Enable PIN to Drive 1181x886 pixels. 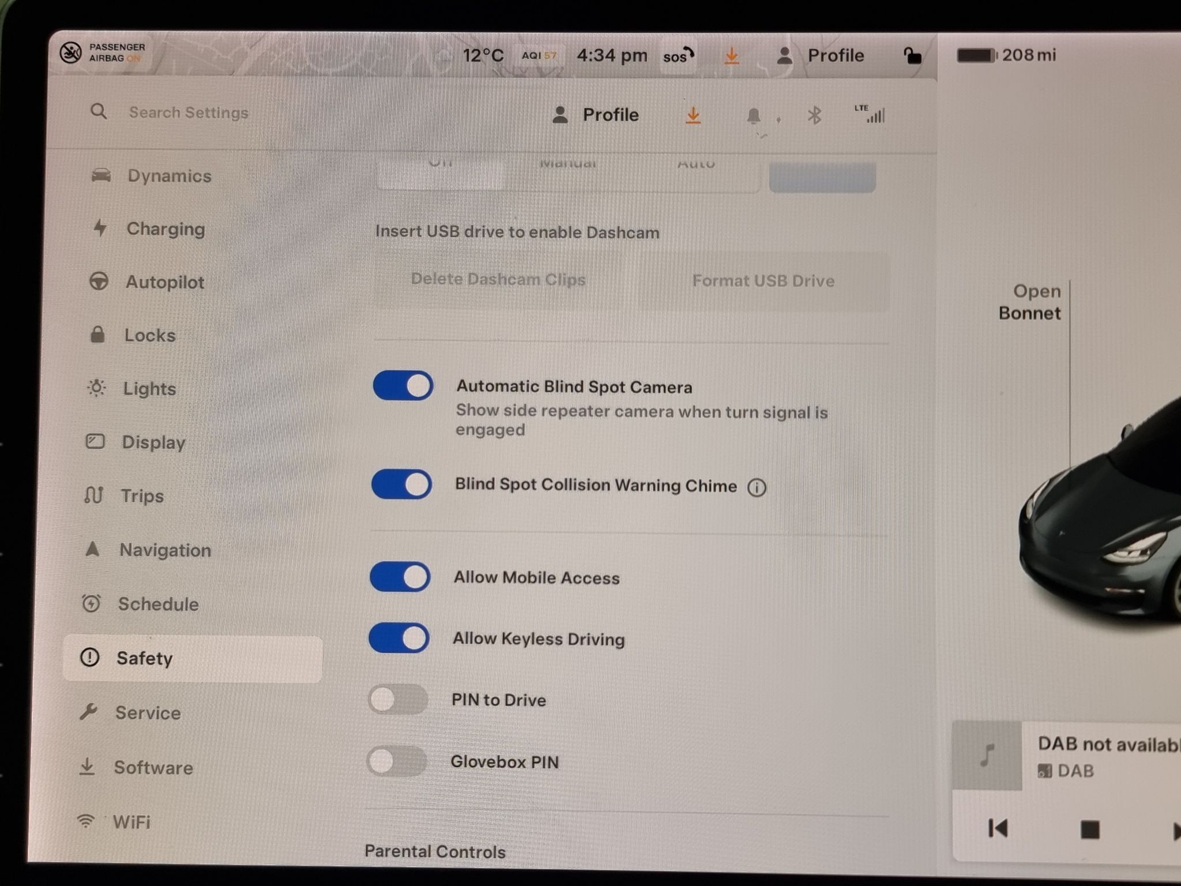pyautogui.click(x=398, y=699)
